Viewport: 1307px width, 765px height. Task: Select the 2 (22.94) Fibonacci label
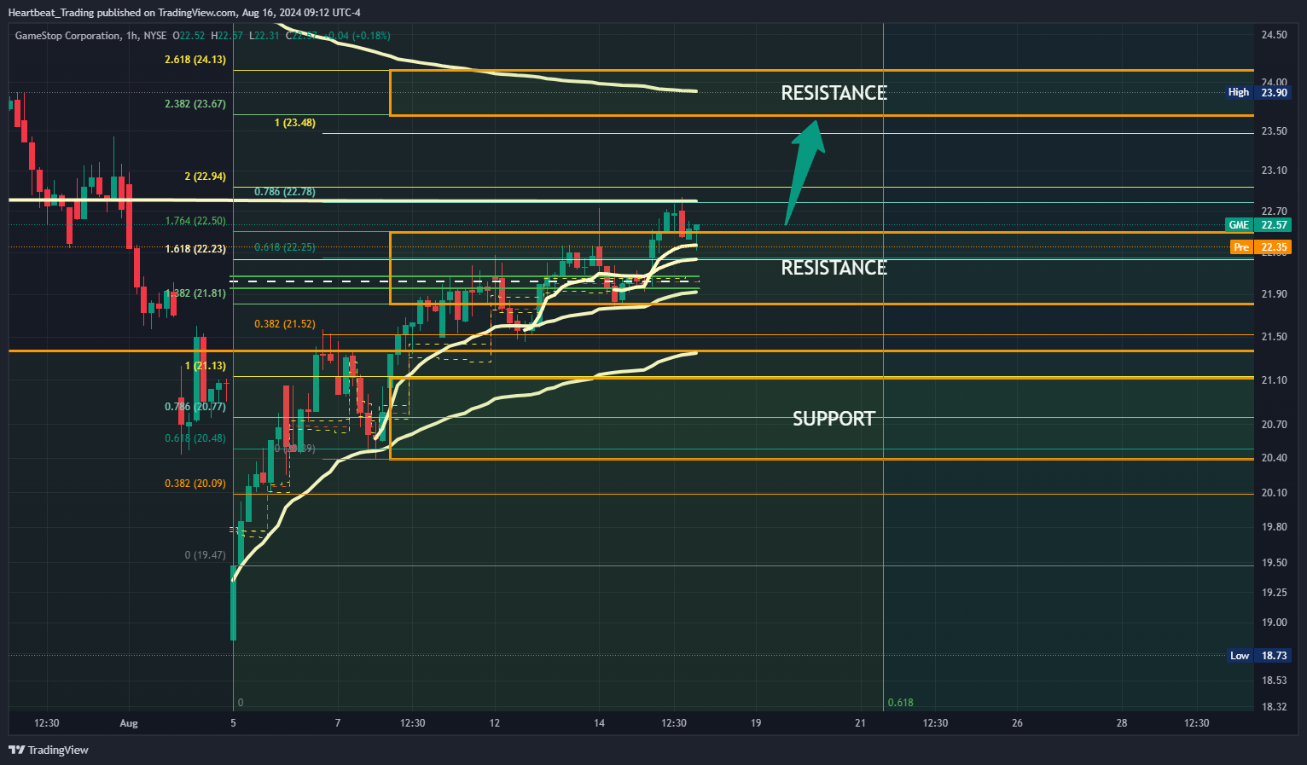pyautogui.click(x=206, y=177)
